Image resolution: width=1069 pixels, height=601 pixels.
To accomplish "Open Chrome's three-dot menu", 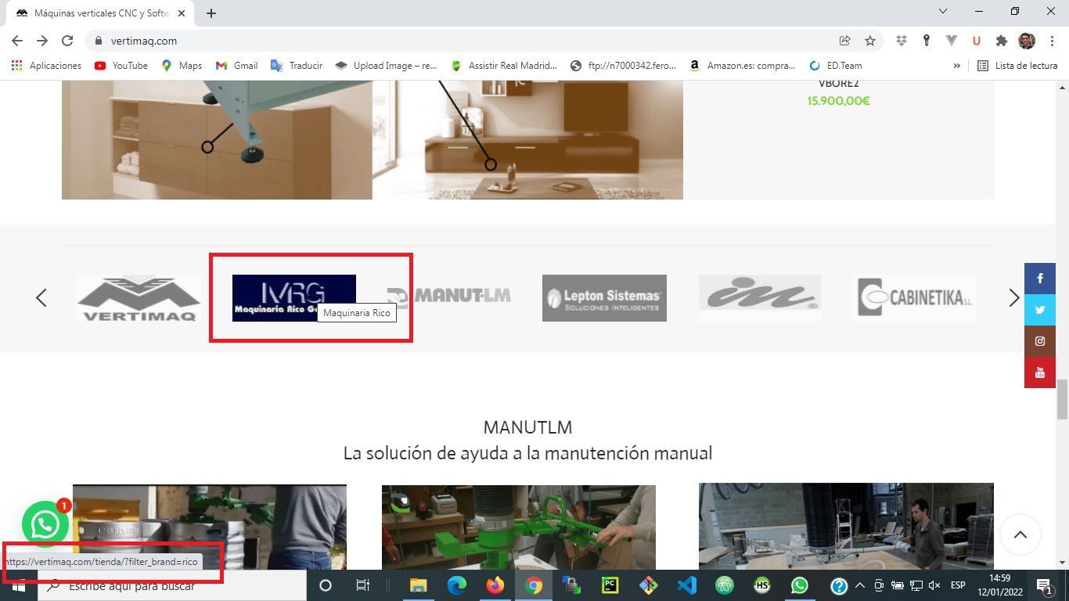I will click(1052, 41).
